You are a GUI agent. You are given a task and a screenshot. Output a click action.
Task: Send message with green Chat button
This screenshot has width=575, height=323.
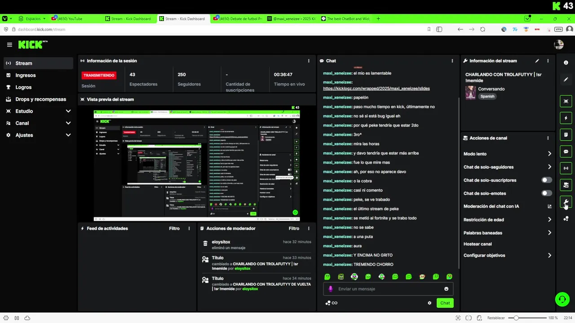point(445,303)
